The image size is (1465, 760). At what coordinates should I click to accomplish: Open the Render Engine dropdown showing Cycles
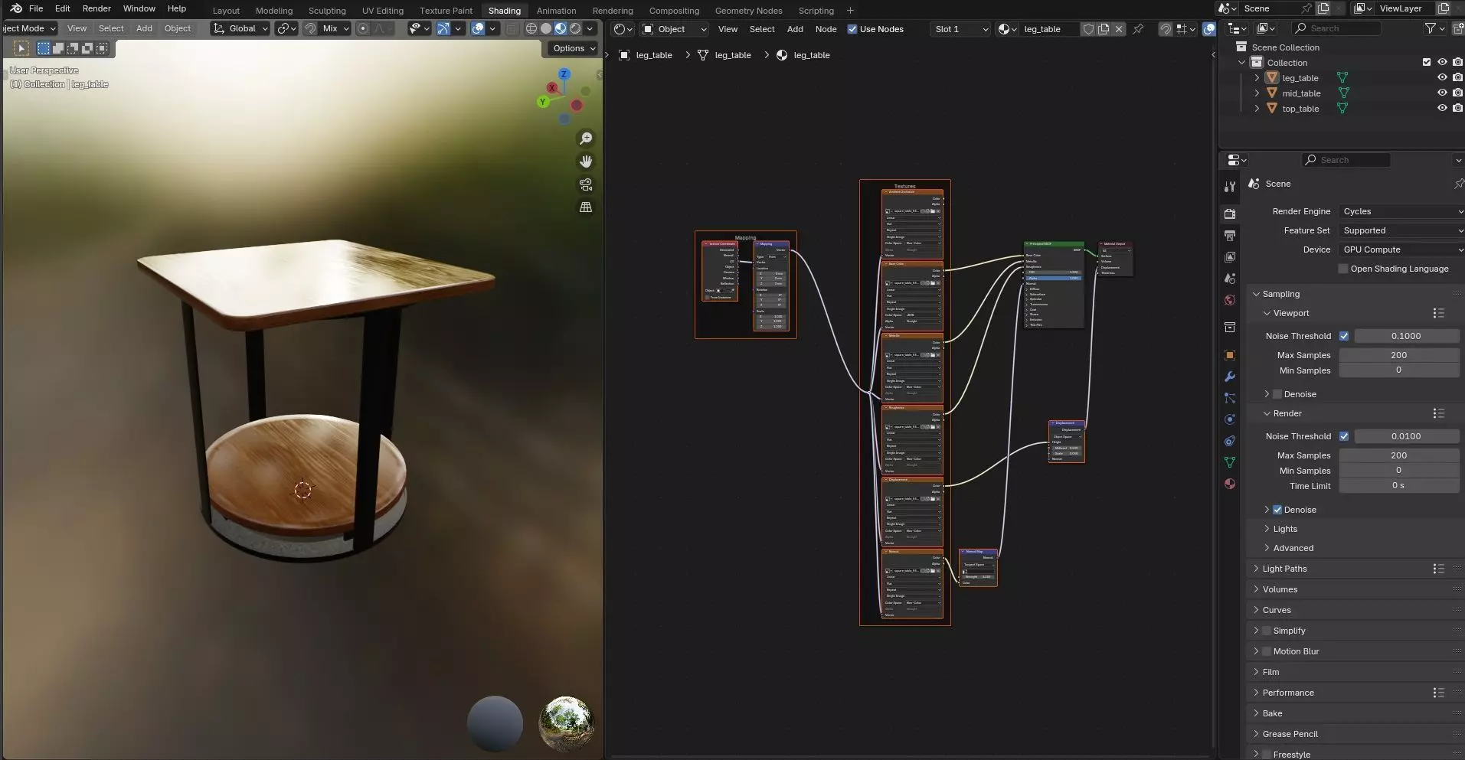point(1401,211)
